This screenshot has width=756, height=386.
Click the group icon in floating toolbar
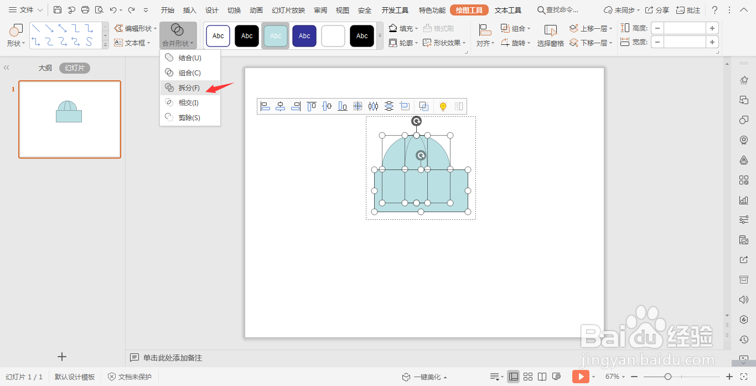[424, 106]
